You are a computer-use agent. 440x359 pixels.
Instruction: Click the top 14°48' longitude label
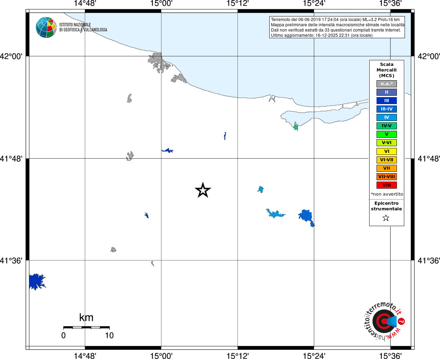[x=85, y=4]
